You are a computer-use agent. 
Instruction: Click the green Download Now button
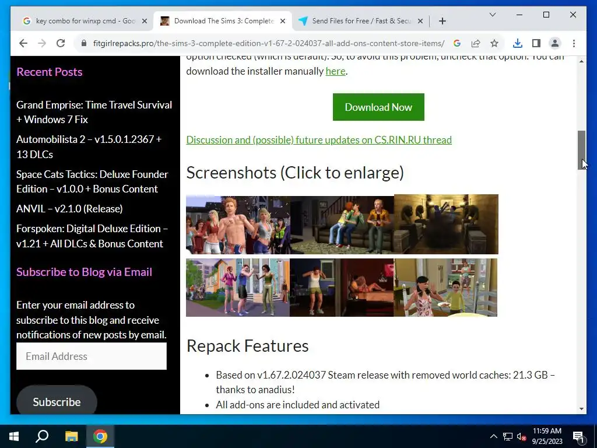[x=378, y=107]
